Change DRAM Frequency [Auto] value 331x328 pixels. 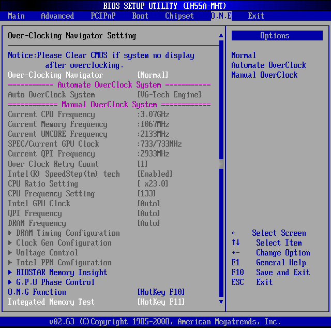148,223
